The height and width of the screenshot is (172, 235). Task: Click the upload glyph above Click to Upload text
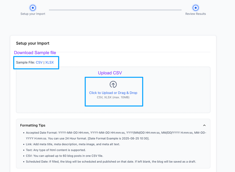(113, 84)
